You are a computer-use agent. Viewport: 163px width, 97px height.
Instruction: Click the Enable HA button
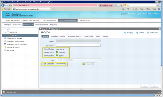(x=89, y=64)
